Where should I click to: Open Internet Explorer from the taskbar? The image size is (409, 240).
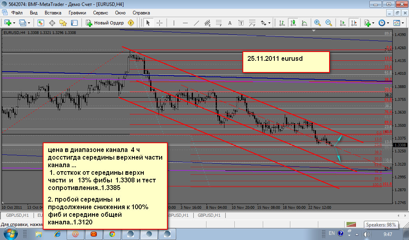point(57,234)
